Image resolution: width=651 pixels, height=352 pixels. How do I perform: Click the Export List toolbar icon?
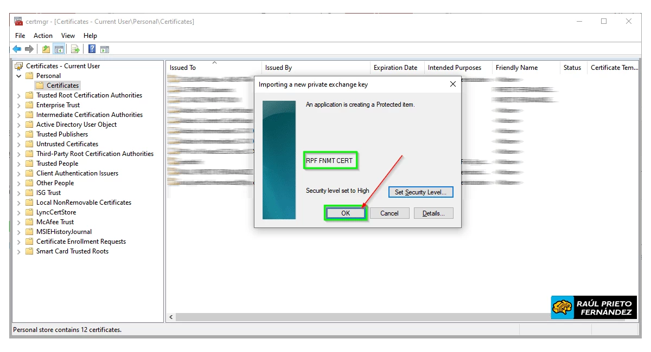pos(75,49)
